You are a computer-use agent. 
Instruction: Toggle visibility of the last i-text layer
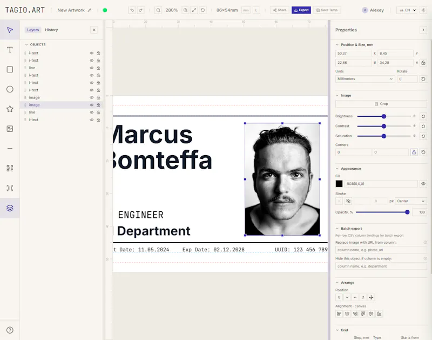pos(91,119)
